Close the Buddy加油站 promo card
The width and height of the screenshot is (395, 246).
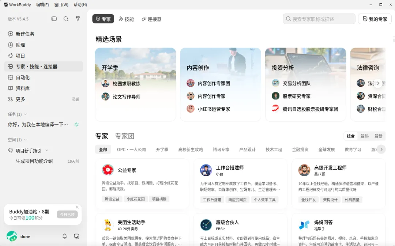pyautogui.click(x=77, y=207)
